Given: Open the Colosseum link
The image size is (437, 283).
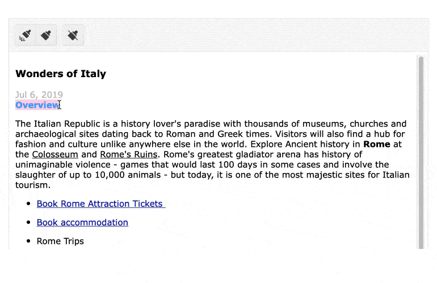Looking at the screenshot, I should (55, 154).
